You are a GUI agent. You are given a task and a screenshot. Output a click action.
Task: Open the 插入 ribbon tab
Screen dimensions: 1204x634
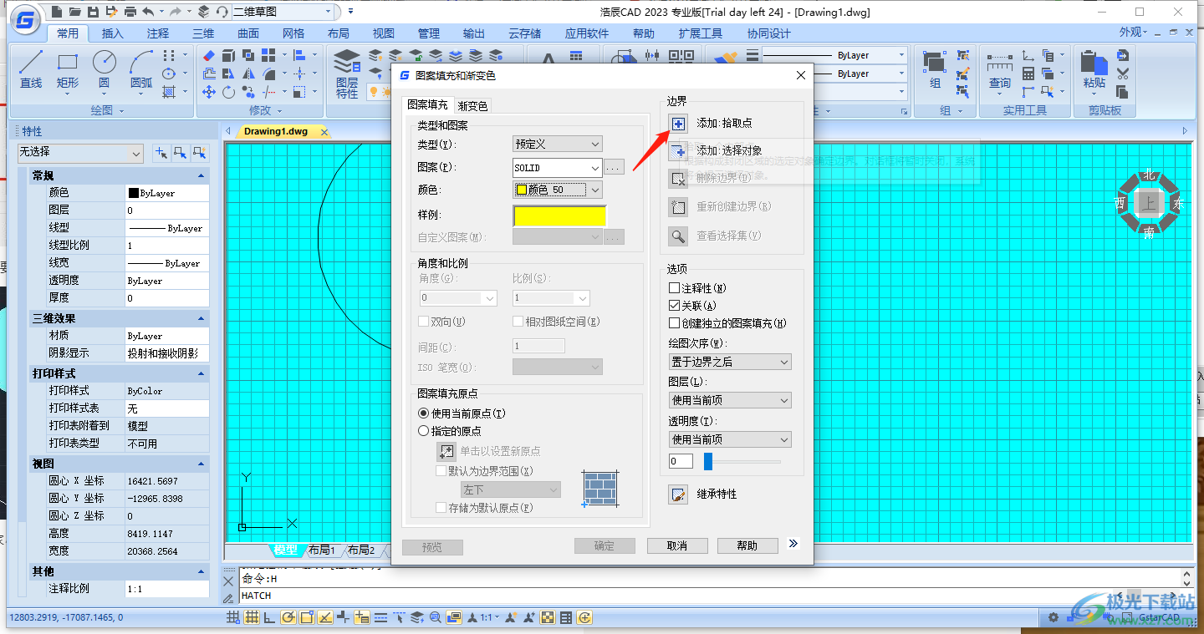(112, 33)
